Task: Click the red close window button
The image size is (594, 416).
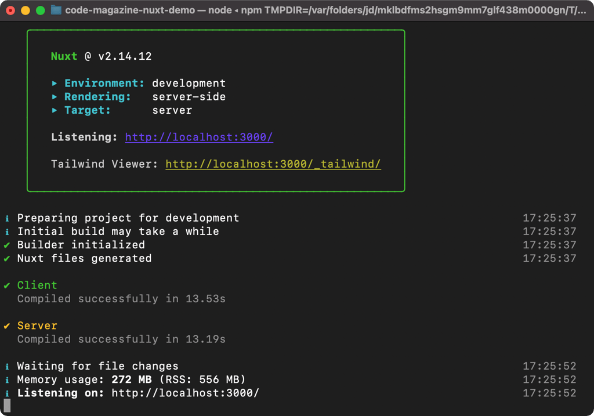Action: click(10, 10)
